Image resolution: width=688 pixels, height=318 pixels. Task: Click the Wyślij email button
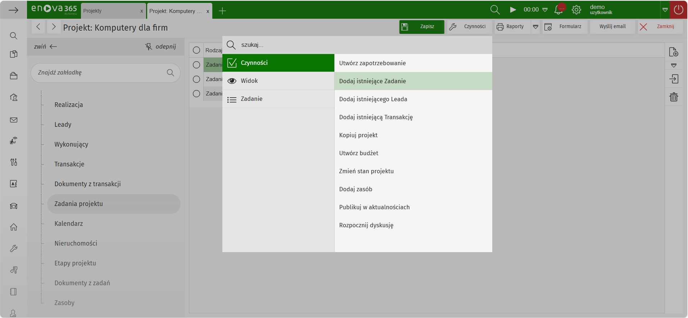click(x=612, y=27)
